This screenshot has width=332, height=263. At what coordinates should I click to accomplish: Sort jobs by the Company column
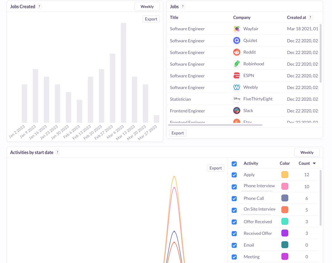[x=242, y=17]
